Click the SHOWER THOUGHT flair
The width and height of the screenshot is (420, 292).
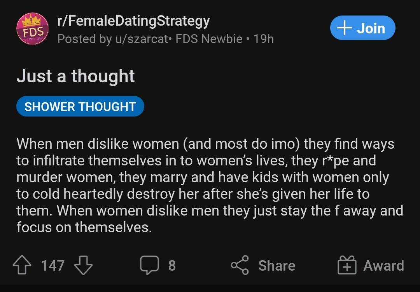(x=80, y=106)
